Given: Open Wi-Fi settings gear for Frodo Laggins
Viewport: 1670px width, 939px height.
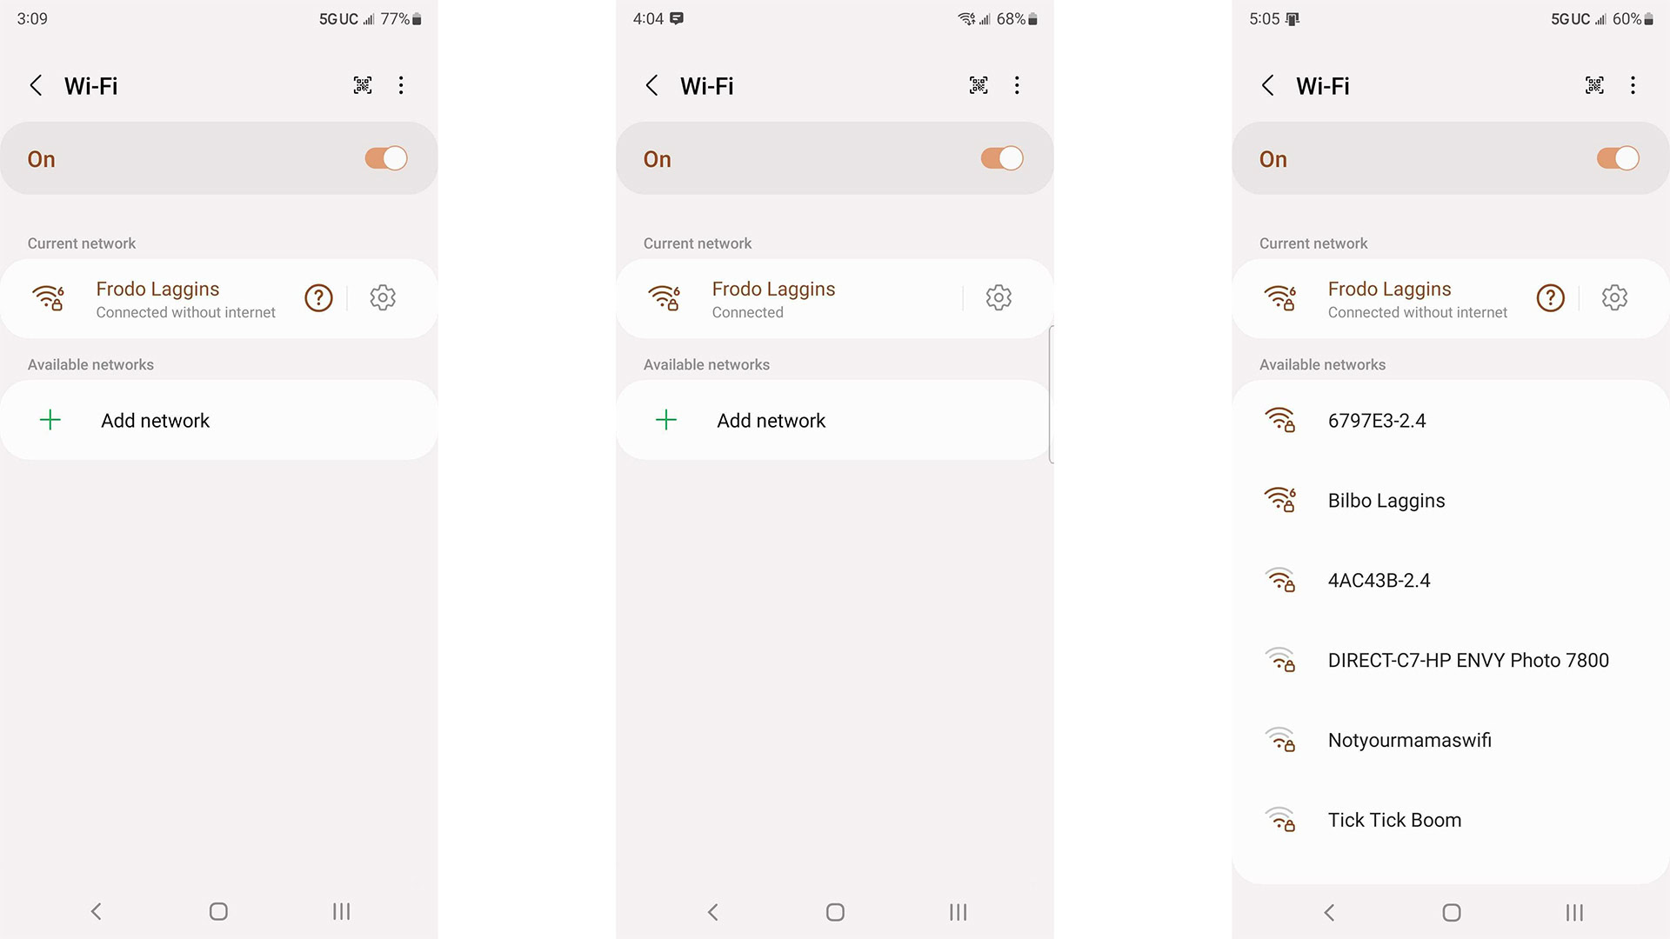Looking at the screenshot, I should coord(382,298).
